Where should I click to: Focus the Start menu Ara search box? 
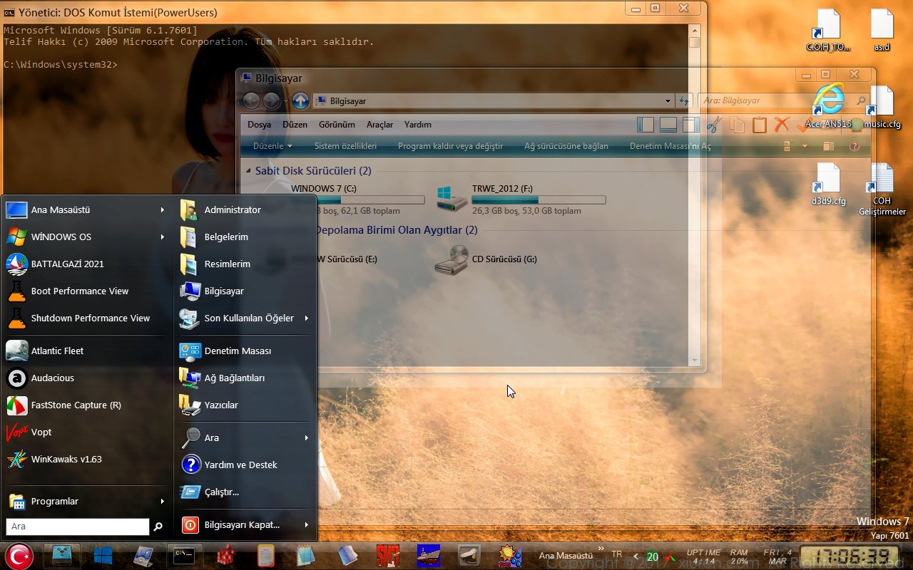77,527
